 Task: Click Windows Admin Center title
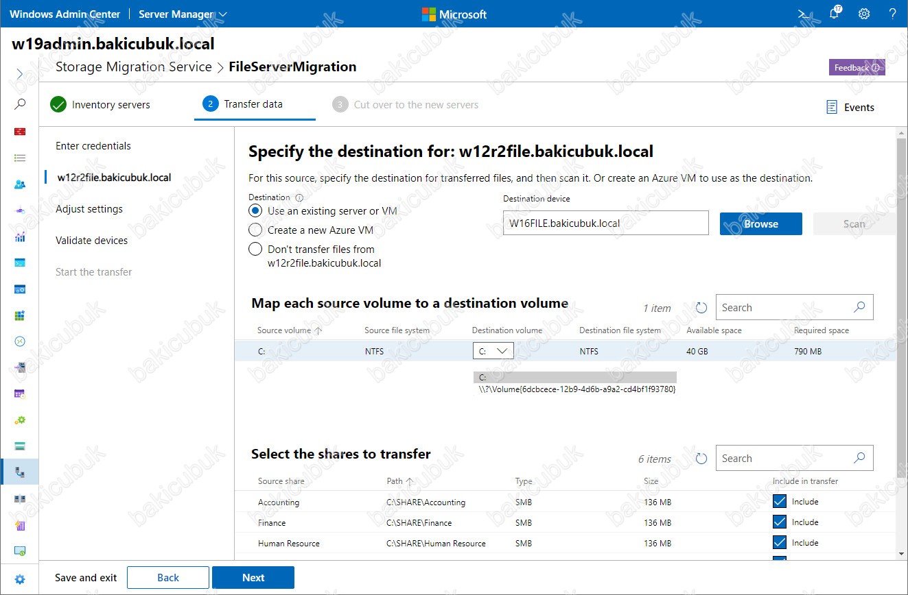(65, 14)
